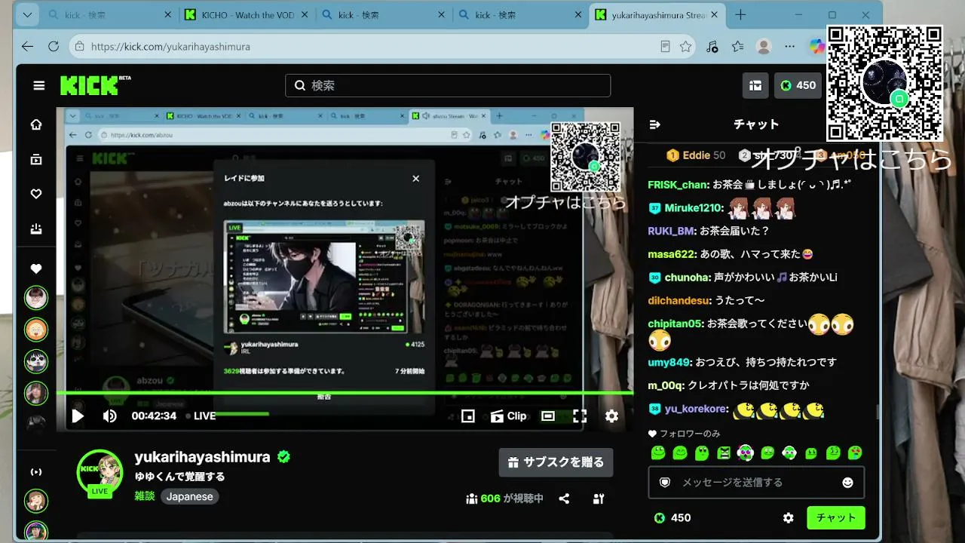Focus the メッセージを送信する chat input
This screenshot has height=543, width=965.
click(756, 483)
